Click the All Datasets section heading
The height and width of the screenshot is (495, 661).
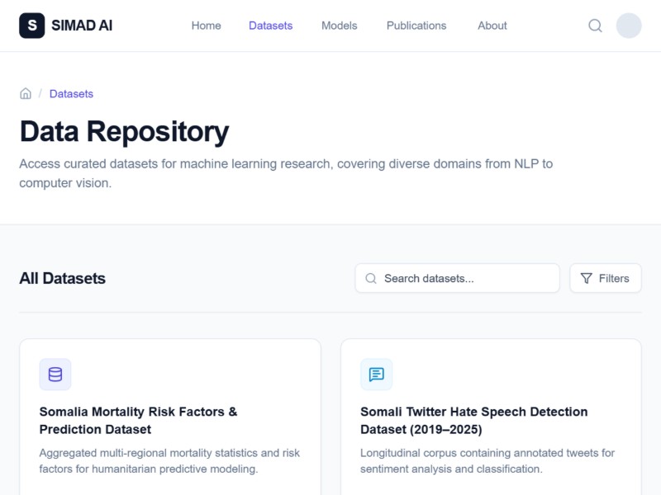pos(63,278)
